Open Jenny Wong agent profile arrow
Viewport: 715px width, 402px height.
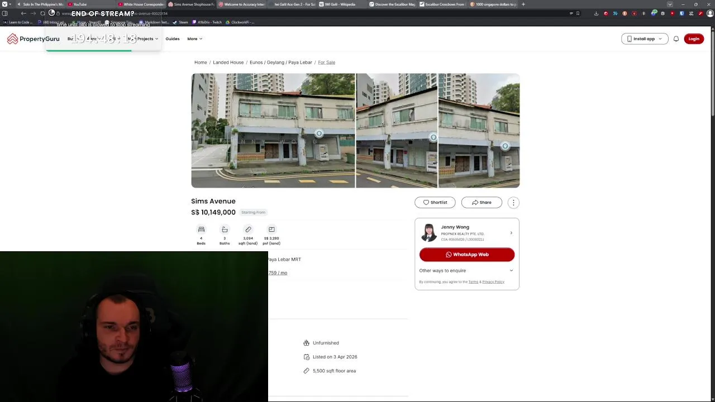(x=511, y=233)
